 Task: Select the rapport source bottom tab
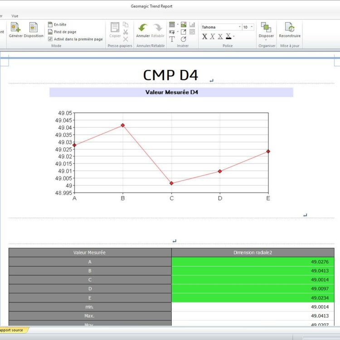12,330
